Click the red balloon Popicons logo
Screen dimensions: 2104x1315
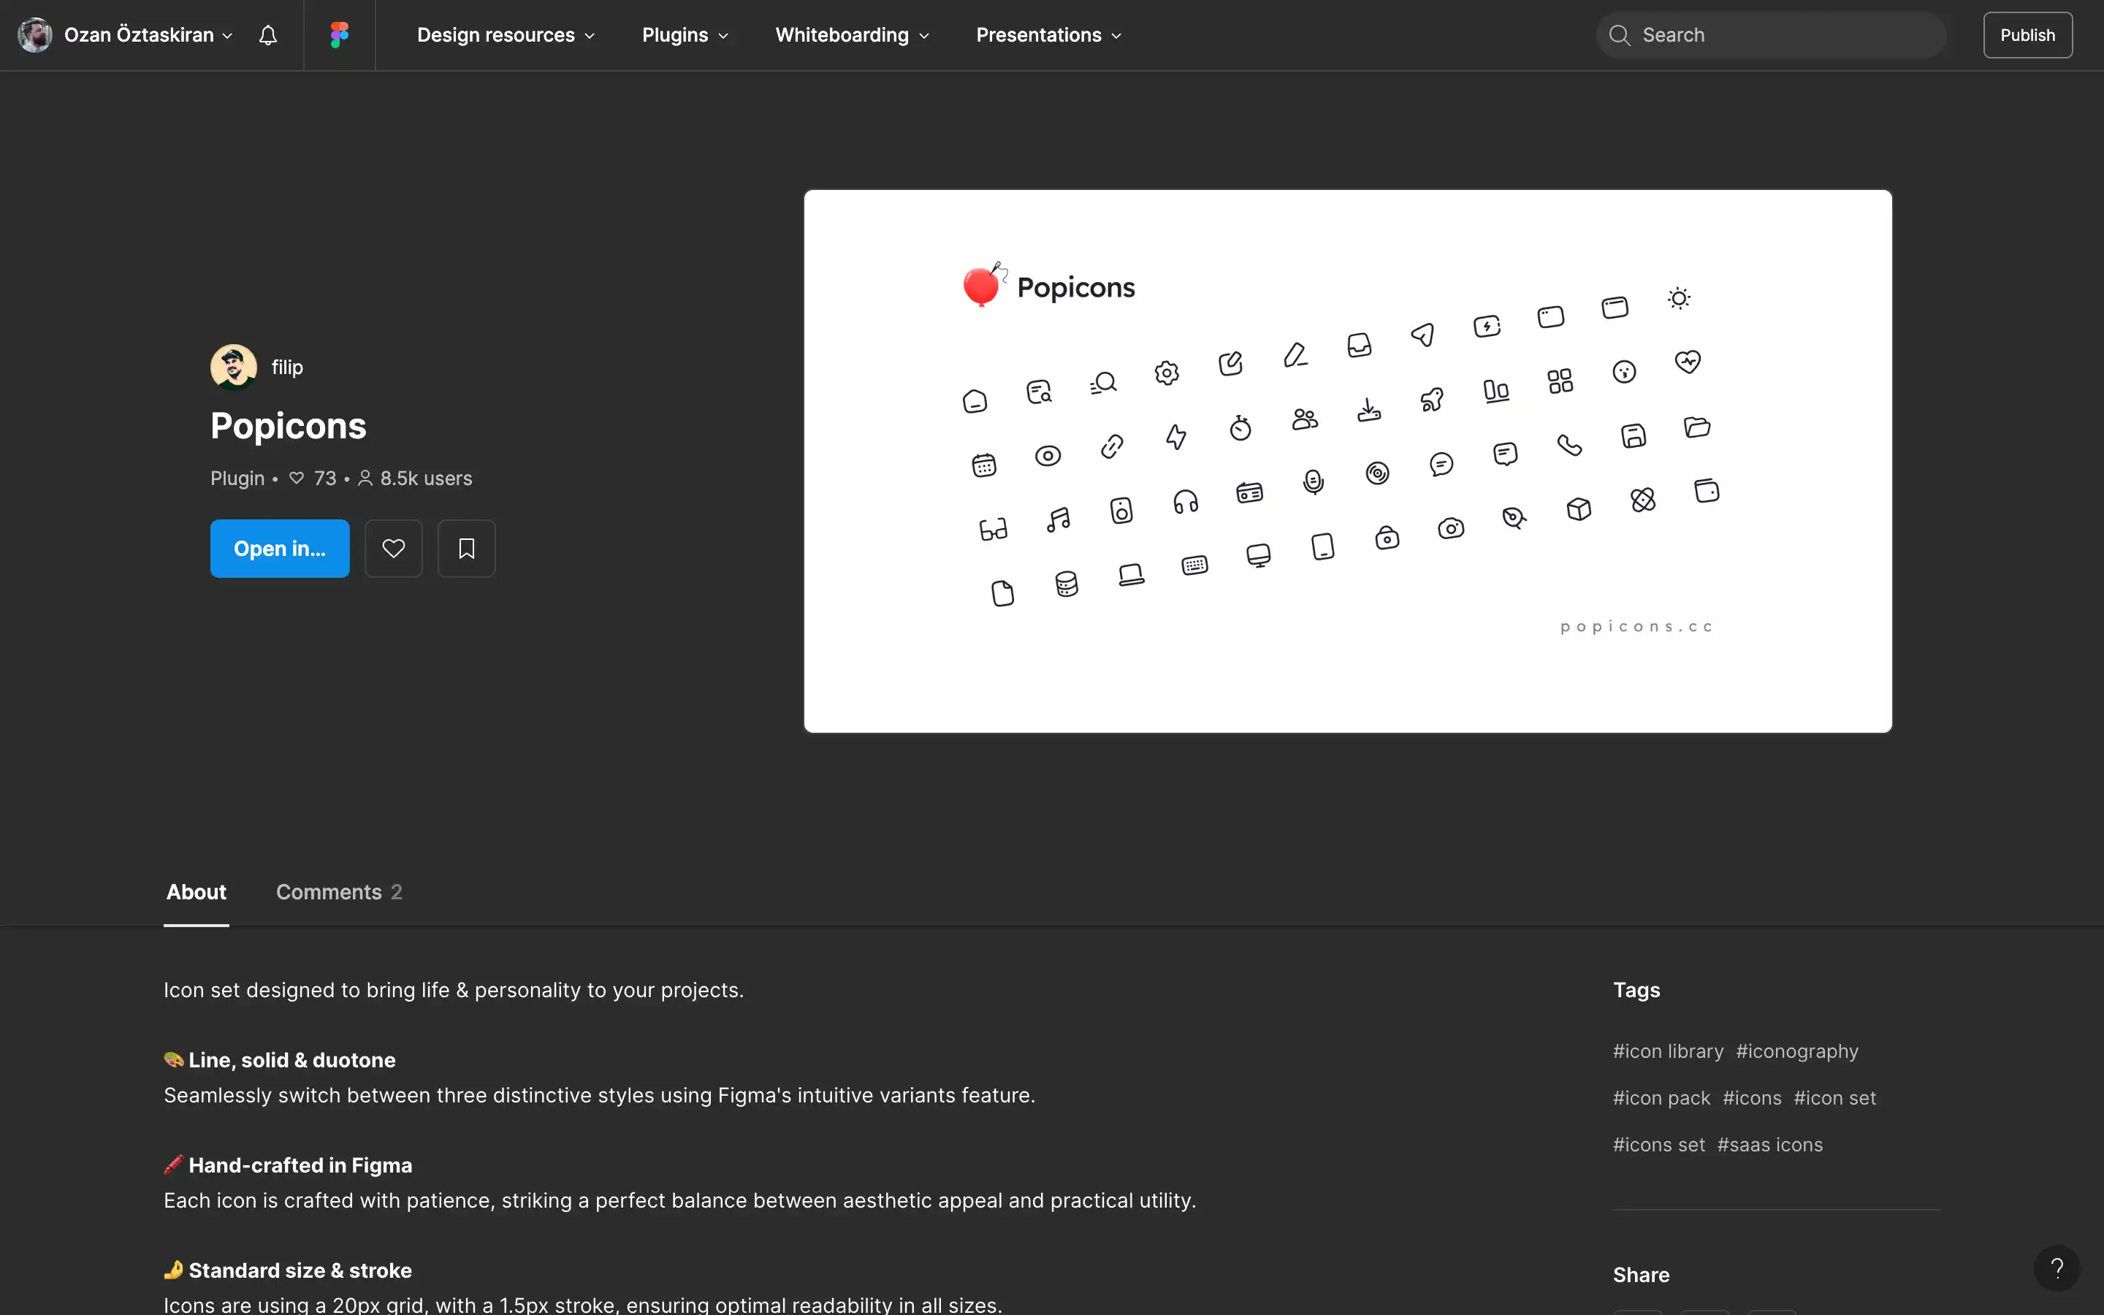pyautogui.click(x=983, y=284)
